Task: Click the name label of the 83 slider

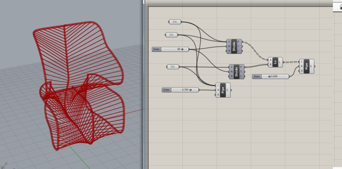Action: [x=156, y=49]
